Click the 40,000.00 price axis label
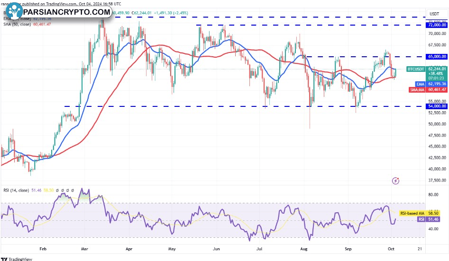This screenshot has width=449, height=261. pos(437,169)
